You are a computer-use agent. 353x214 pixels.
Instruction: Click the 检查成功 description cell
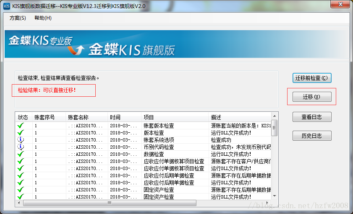(x=221, y=140)
